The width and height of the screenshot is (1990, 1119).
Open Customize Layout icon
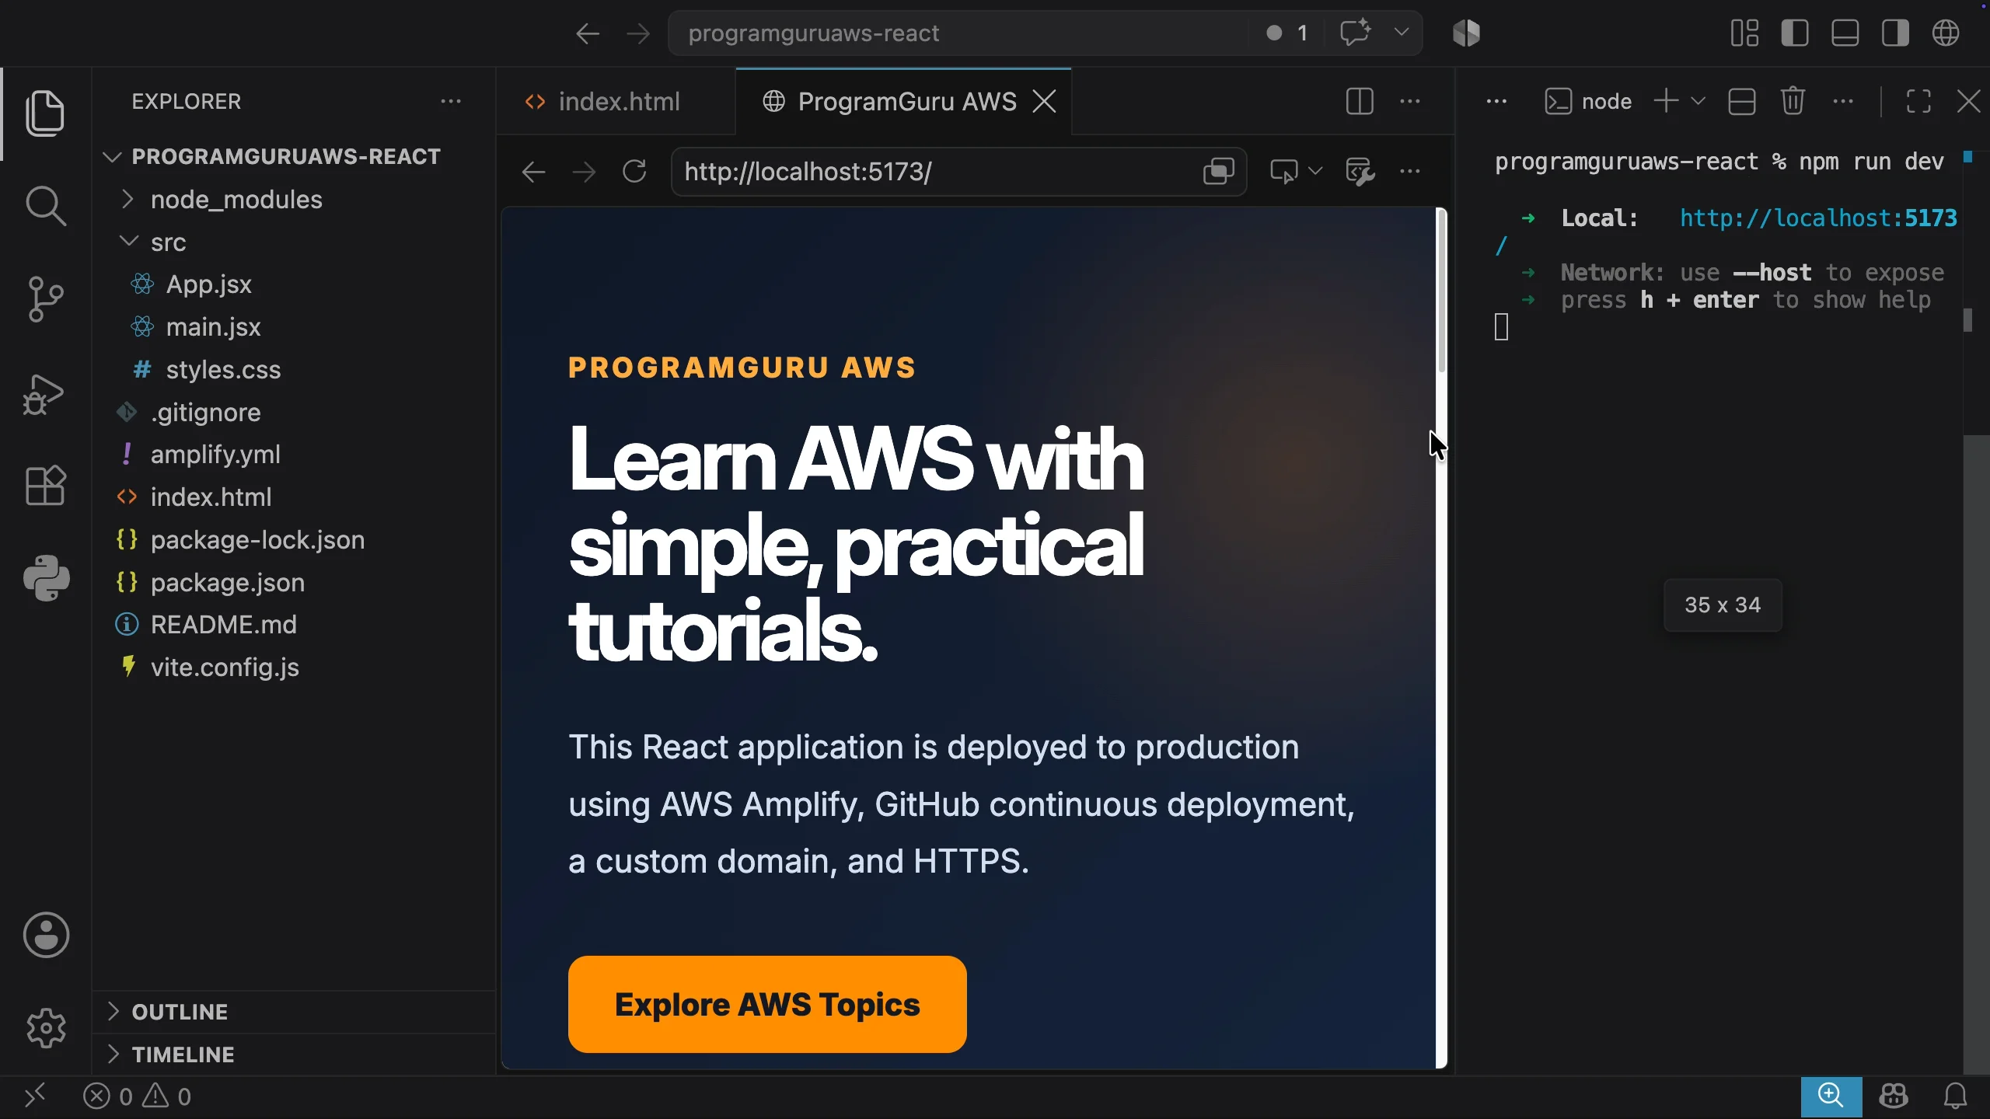(x=1744, y=33)
